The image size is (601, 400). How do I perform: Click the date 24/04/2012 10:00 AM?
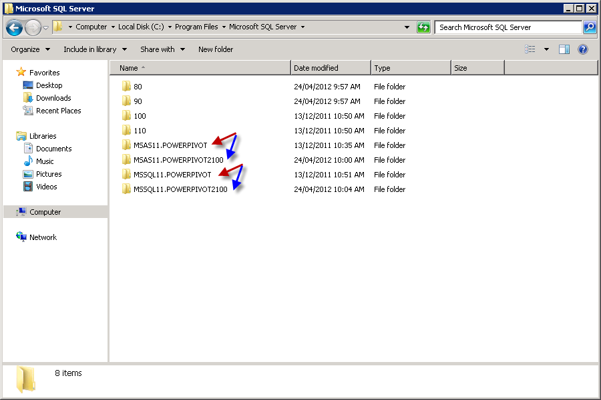coord(329,160)
